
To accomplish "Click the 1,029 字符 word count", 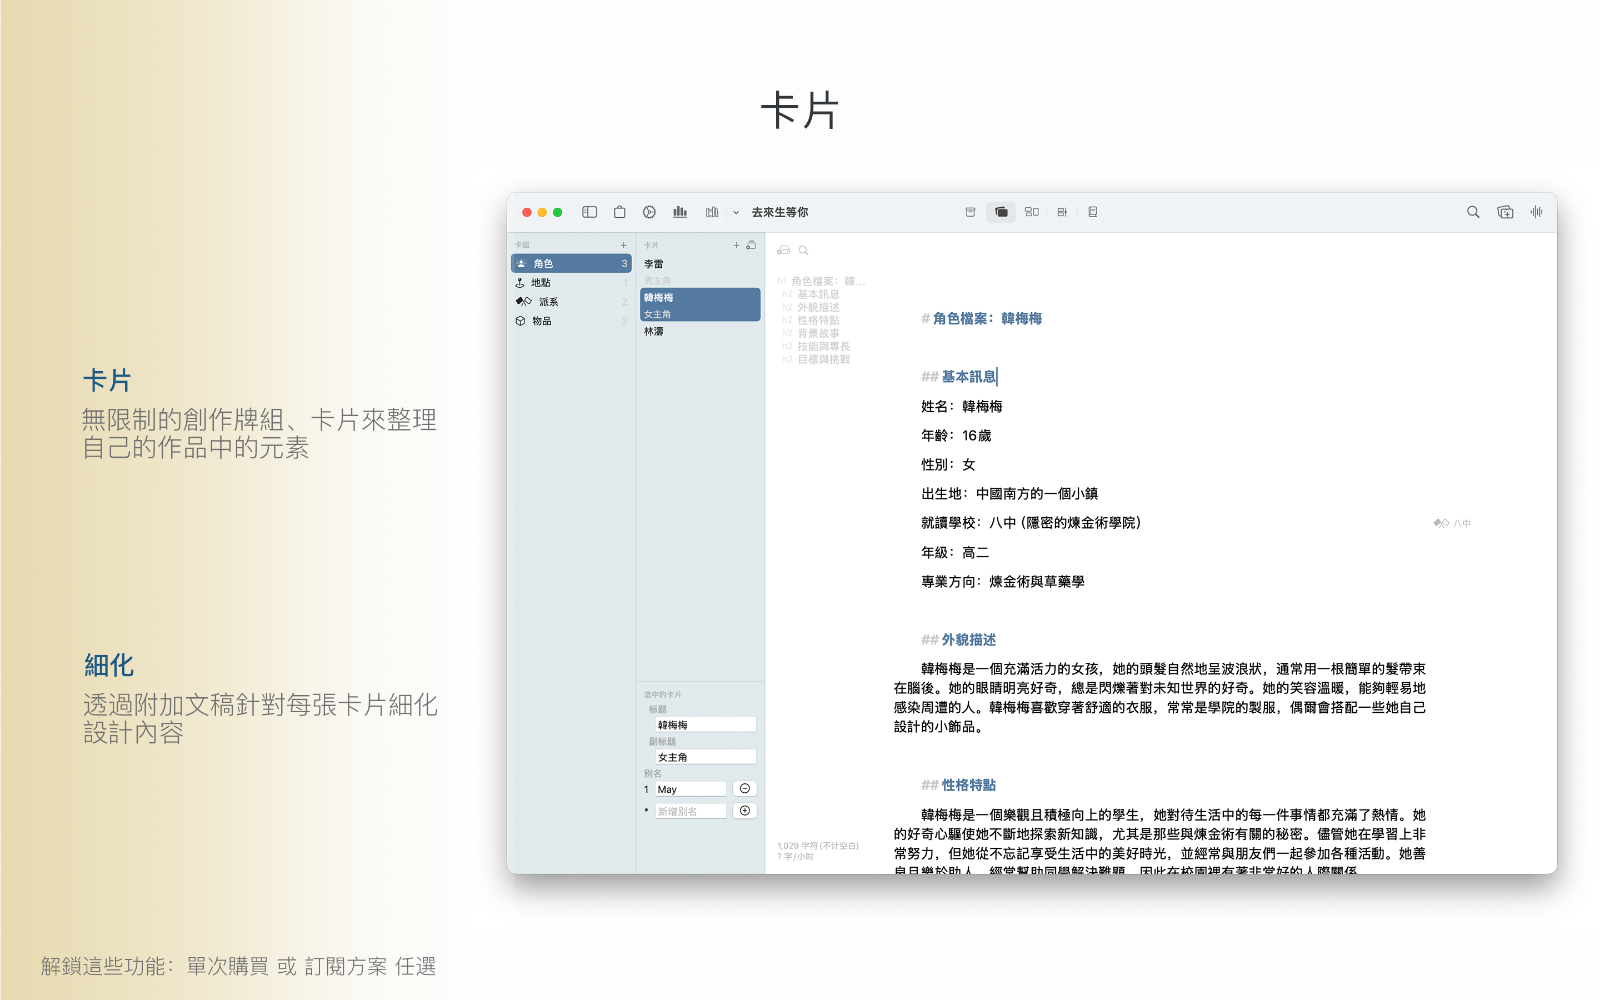I will tap(818, 845).
